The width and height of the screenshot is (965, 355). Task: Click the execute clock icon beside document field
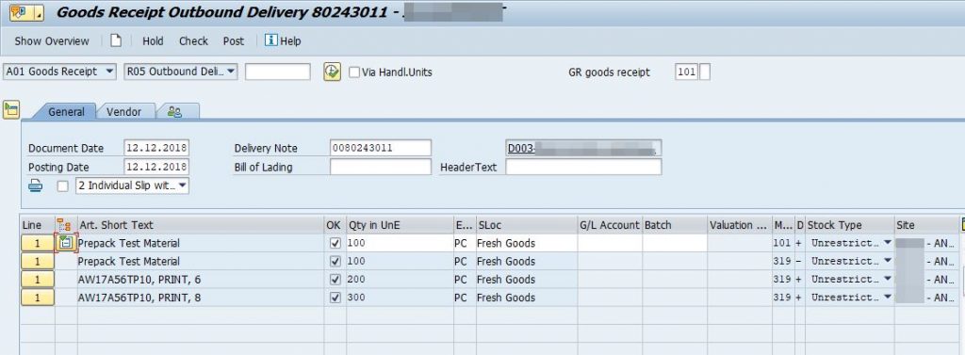click(x=333, y=72)
